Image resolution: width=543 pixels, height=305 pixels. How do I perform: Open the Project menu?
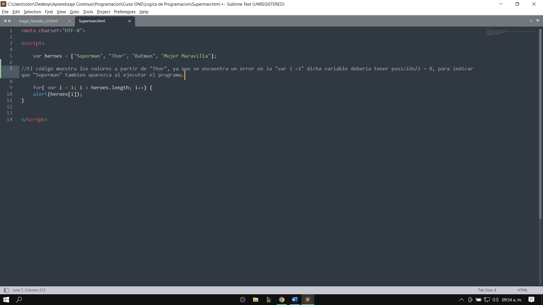pyautogui.click(x=104, y=12)
